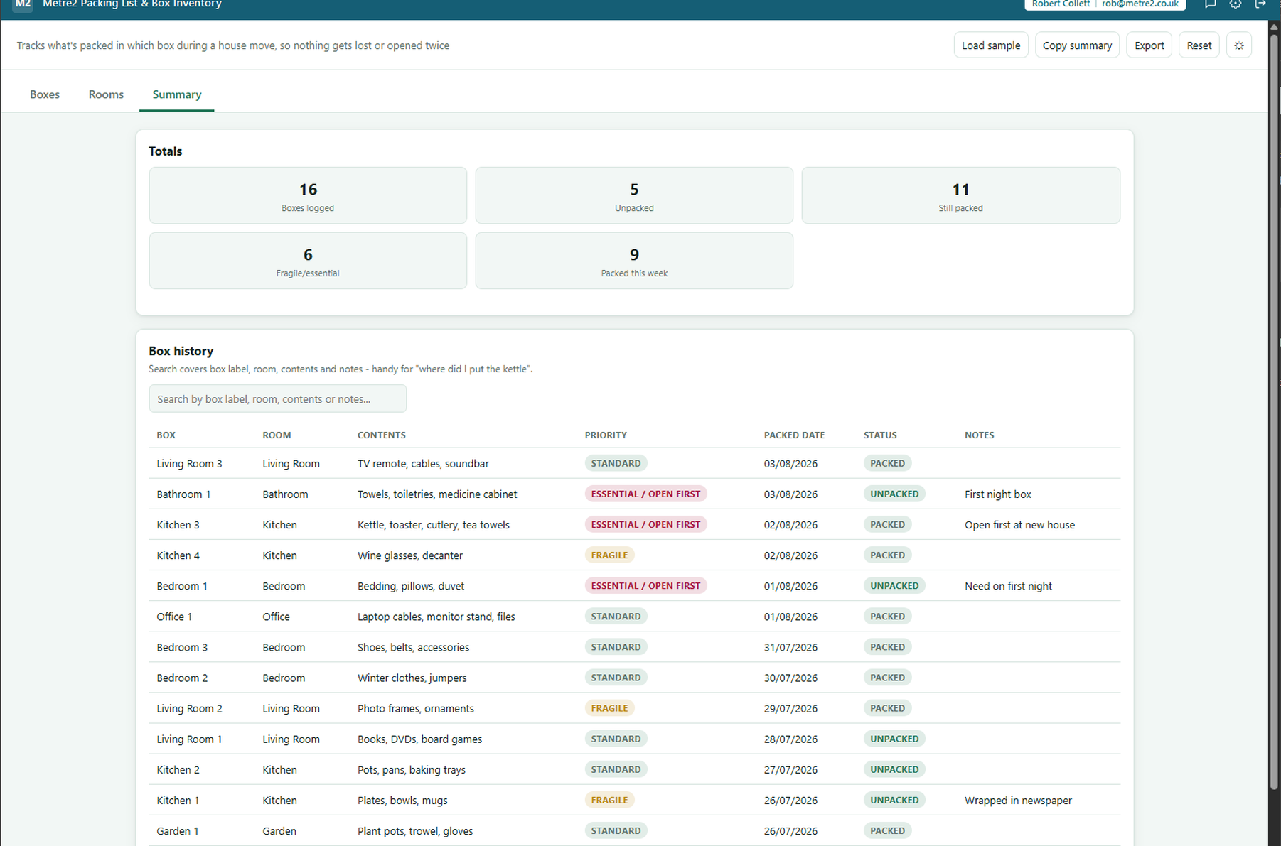
Task: Click the Kitchen 1 box label
Action: coord(178,800)
